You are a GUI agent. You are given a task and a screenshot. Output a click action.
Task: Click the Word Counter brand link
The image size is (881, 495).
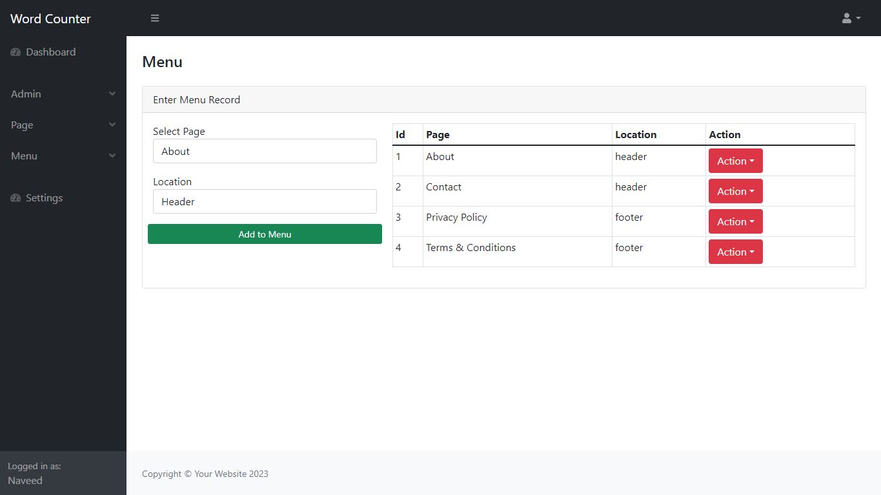click(50, 19)
